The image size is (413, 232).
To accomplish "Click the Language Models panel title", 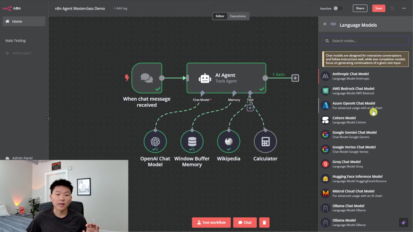I will (358, 25).
